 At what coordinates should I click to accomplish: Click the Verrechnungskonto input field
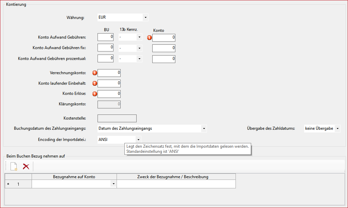(109, 73)
